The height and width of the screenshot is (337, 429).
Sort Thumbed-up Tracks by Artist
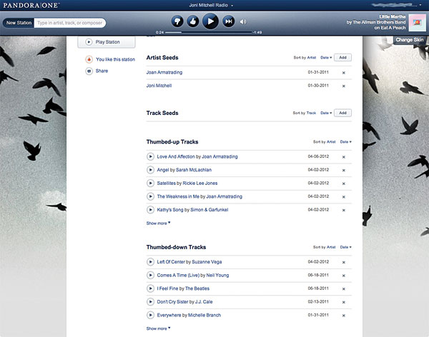[331, 142]
